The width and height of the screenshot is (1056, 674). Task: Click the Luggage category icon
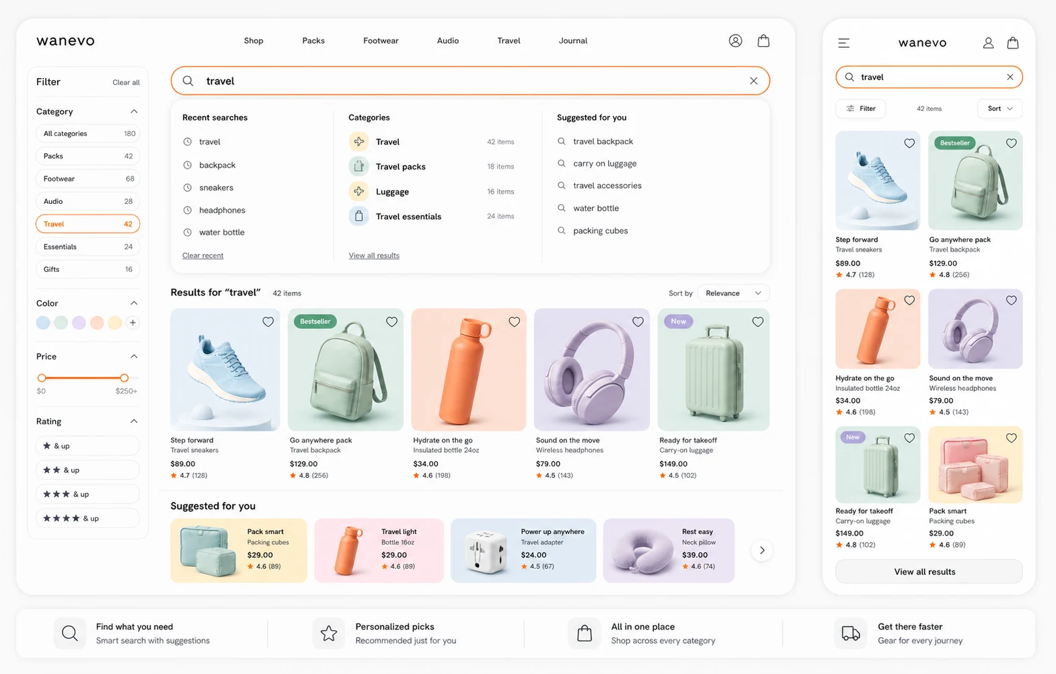click(359, 191)
